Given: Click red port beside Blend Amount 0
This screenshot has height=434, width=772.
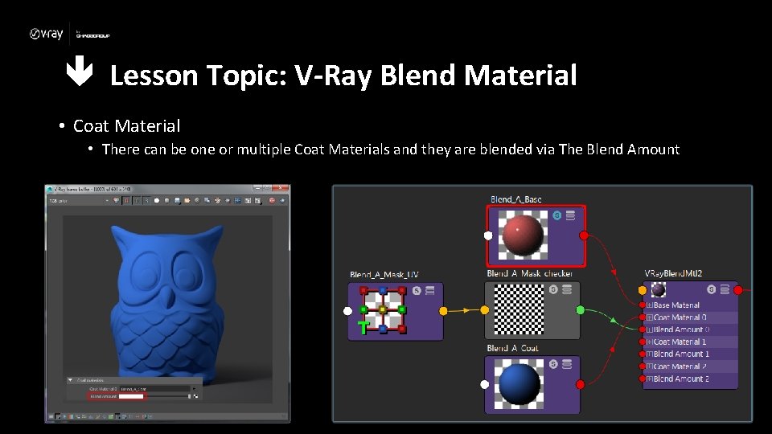Looking at the screenshot, I should [x=642, y=330].
